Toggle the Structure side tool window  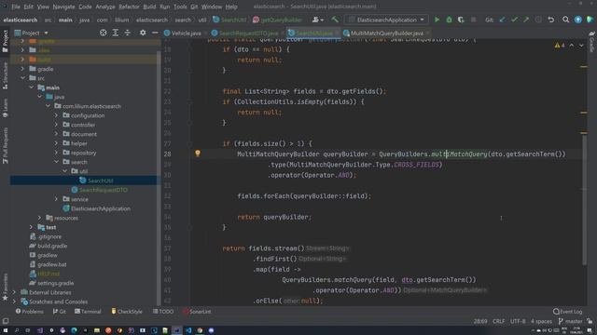tap(5, 76)
